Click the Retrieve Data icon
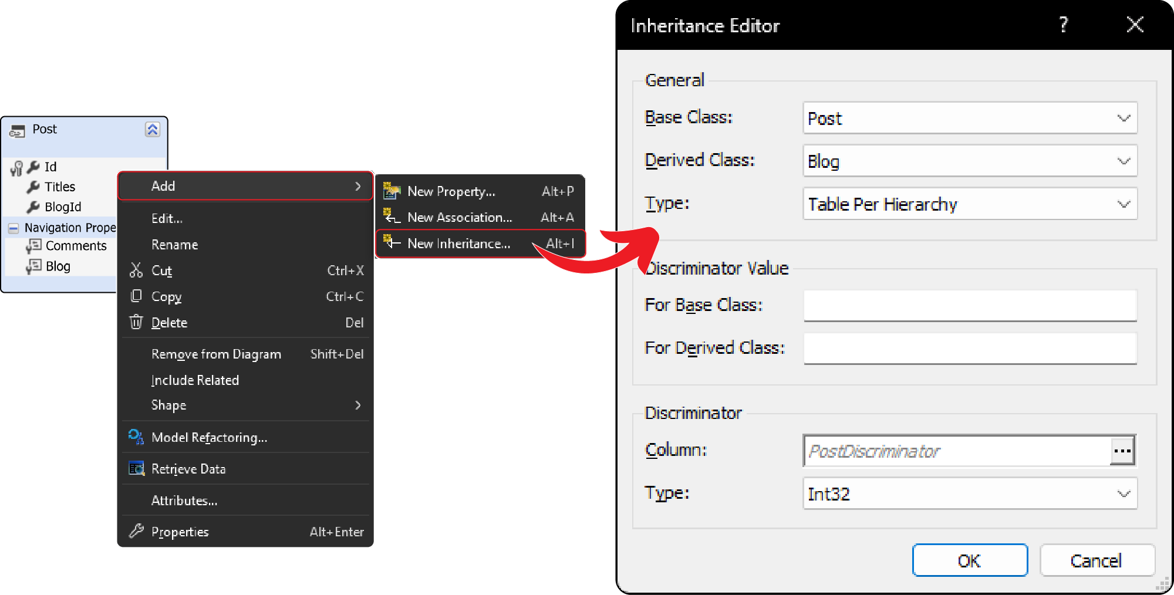Viewport: 1174px width, 595px height. coord(136,468)
